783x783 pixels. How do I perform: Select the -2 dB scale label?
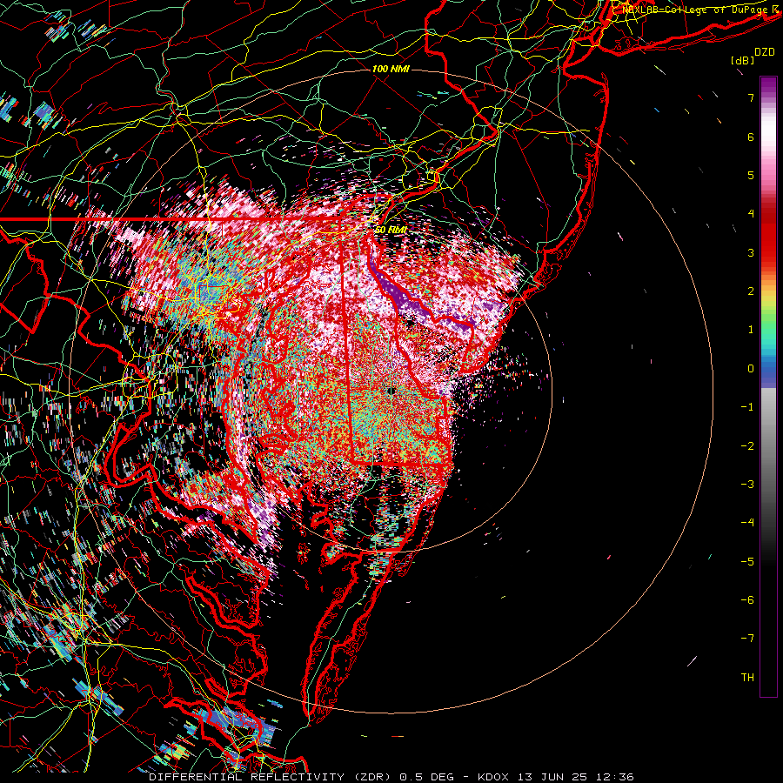tap(747, 446)
